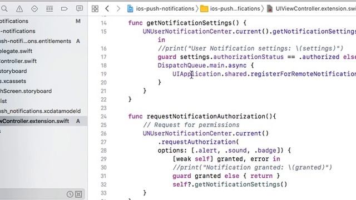This screenshot has width=356, height=200.
Task: Click line number 19 in gutter
Action: tap(103, 74)
